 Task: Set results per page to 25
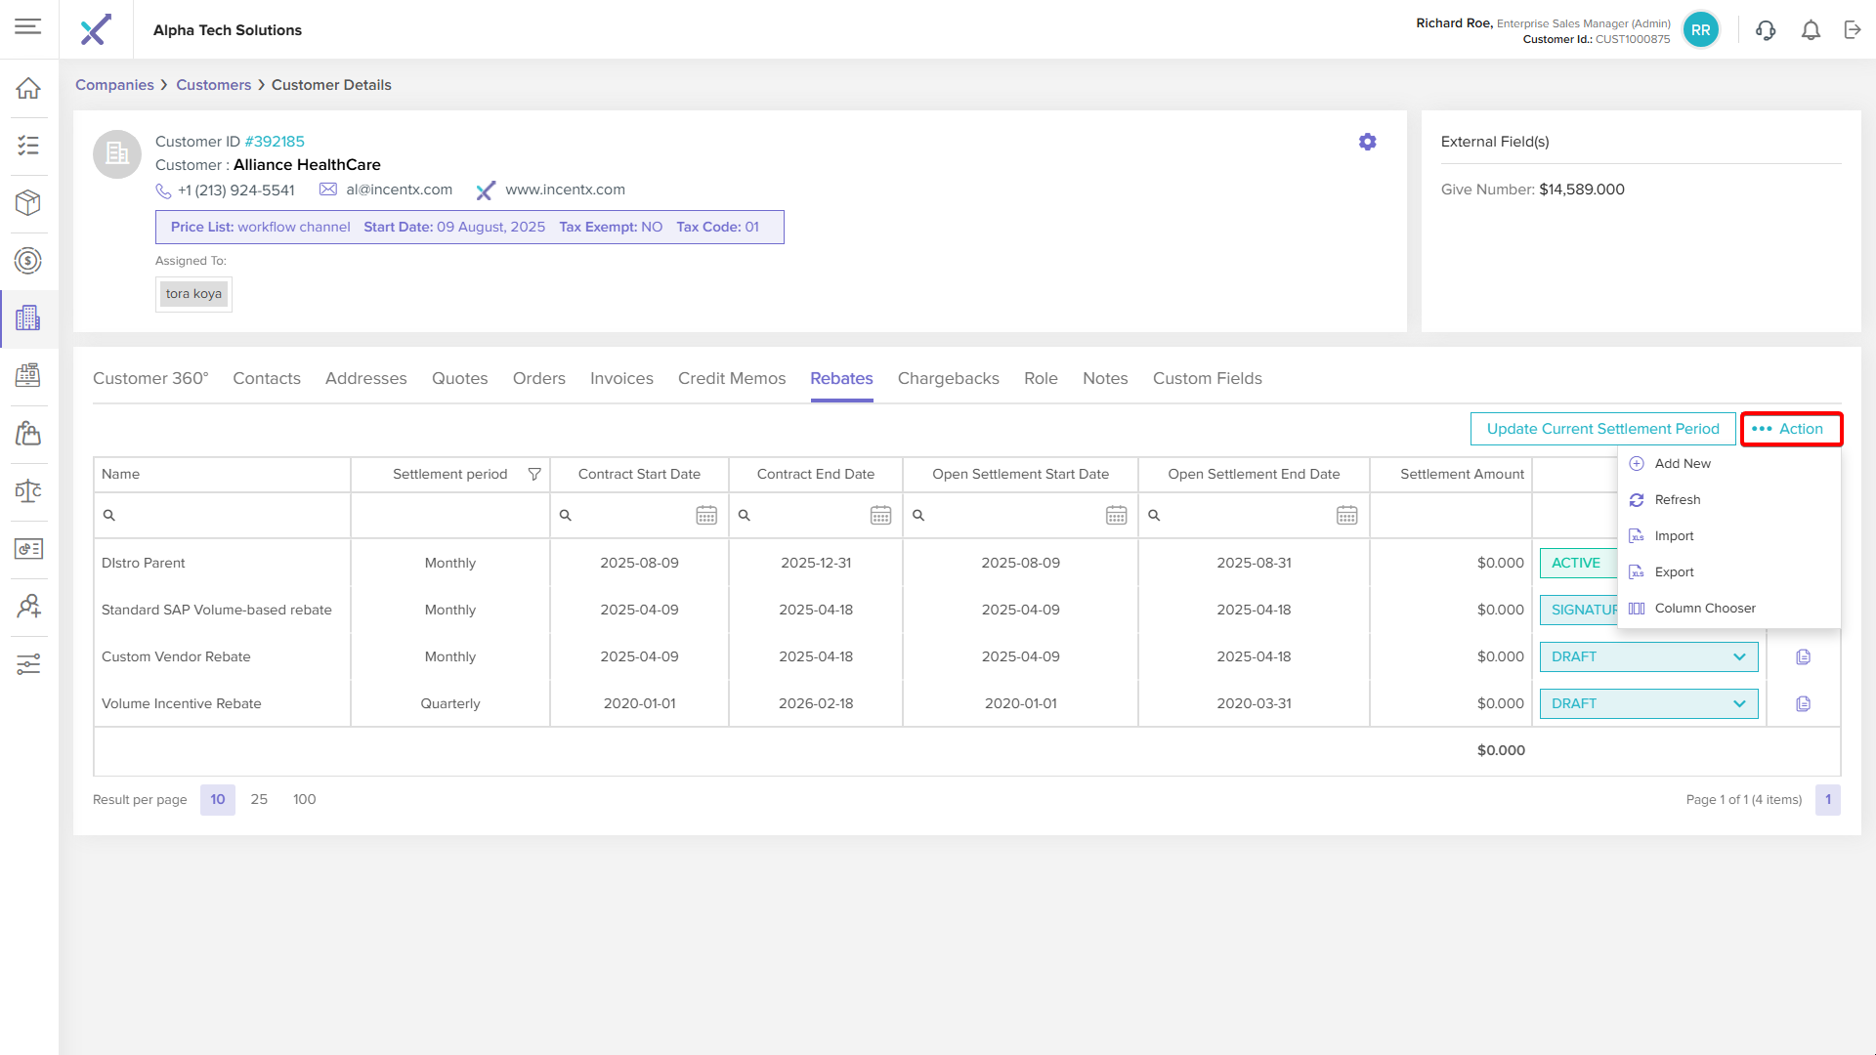tap(259, 799)
